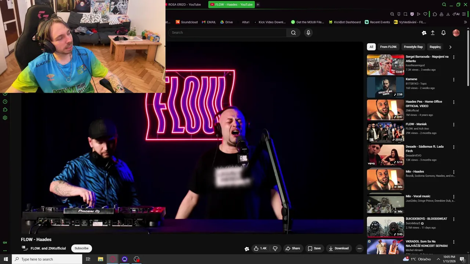The height and width of the screenshot is (264, 470).
Task: Open options for $UICIDEBOY$ - BLOODSWEAT
Action: click(453, 219)
